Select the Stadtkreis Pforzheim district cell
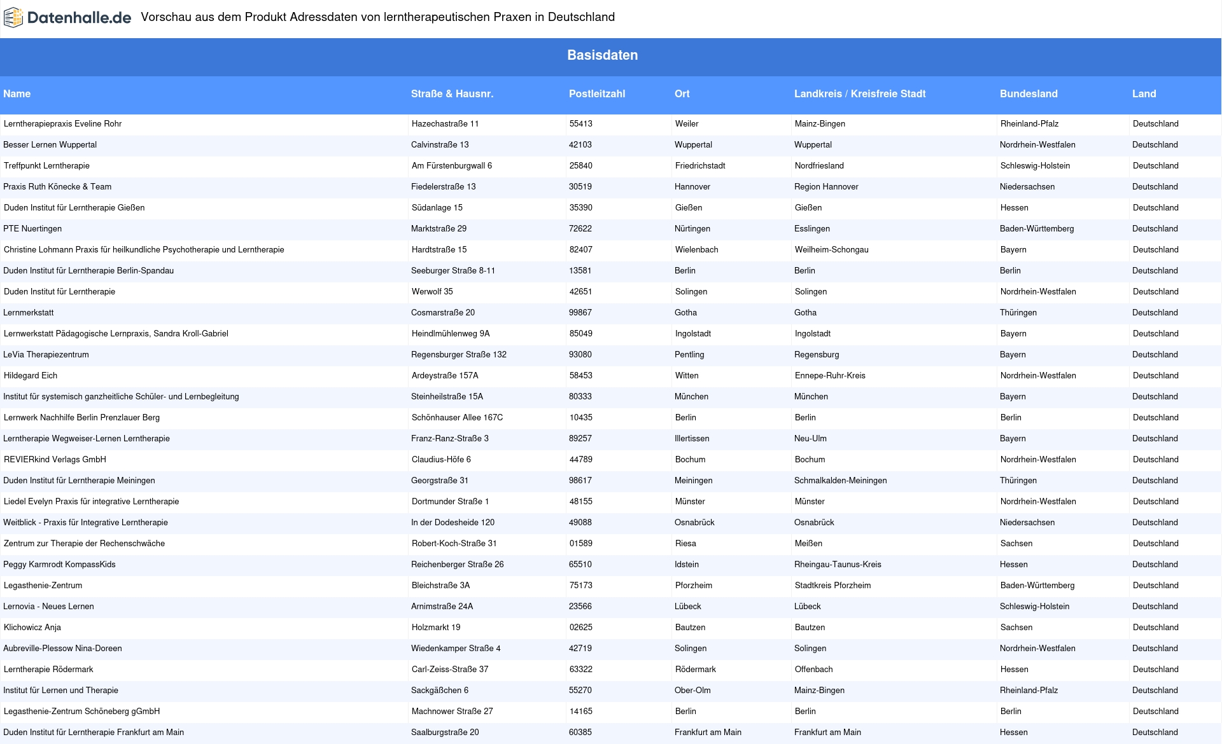Image resolution: width=1222 pixels, height=744 pixels. click(x=832, y=586)
